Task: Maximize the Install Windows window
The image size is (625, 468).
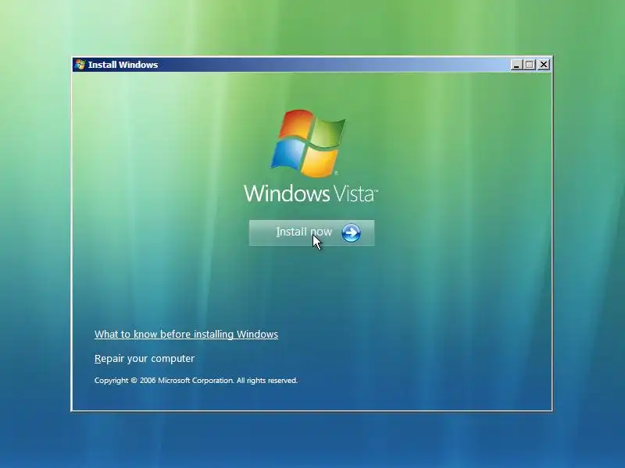Action: pyautogui.click(x=530, y=65)
